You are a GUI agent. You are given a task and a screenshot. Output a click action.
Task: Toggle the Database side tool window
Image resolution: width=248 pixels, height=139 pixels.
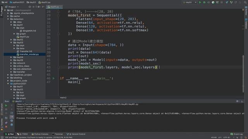pyautogui.click(x=246, y=24)
